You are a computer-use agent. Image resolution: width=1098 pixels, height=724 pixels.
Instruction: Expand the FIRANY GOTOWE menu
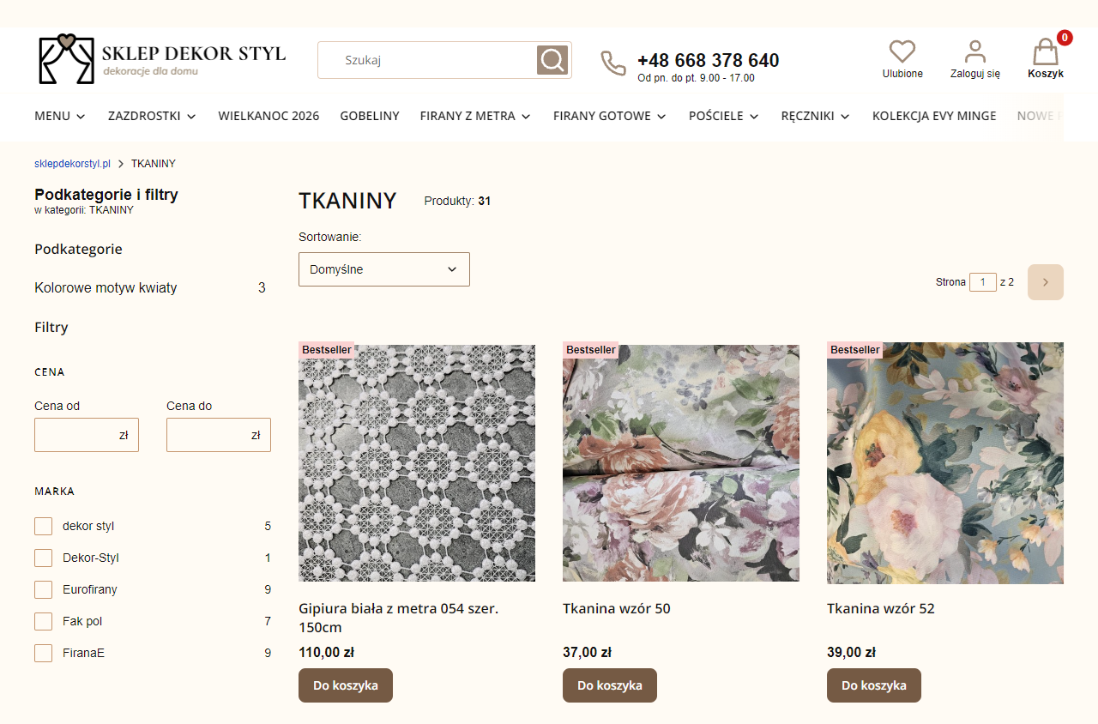click(610, 116)
